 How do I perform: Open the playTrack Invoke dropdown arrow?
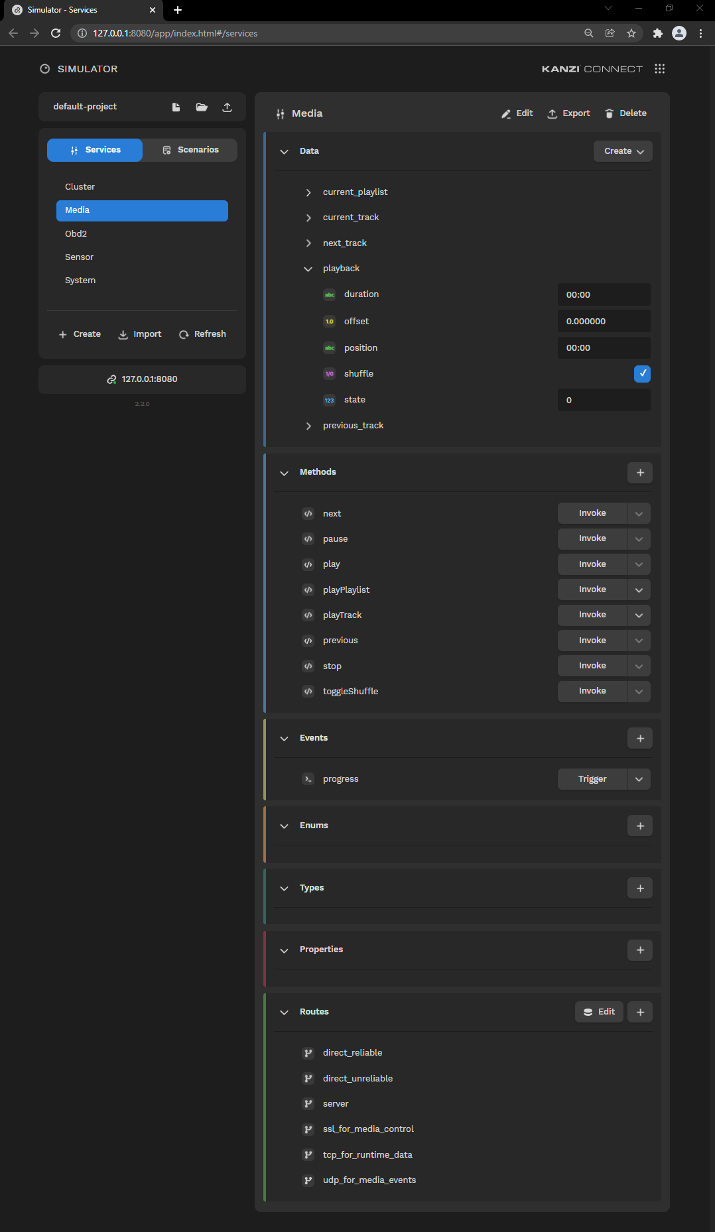(x=639, y=615)
